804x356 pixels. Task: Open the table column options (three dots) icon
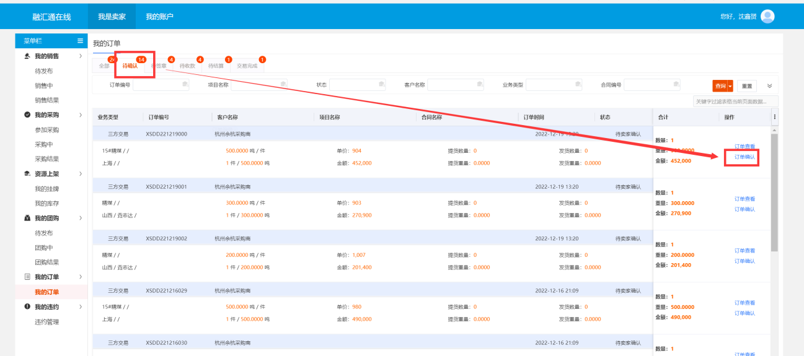pyautogui.click(x=775, y=116)
